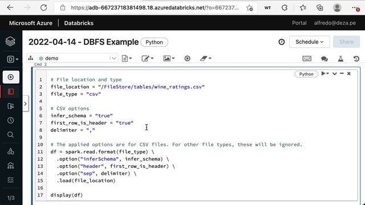Open Workspace notebook sidebar icon
This screenshot has height=205, width=365.
(x=11, y=92)
